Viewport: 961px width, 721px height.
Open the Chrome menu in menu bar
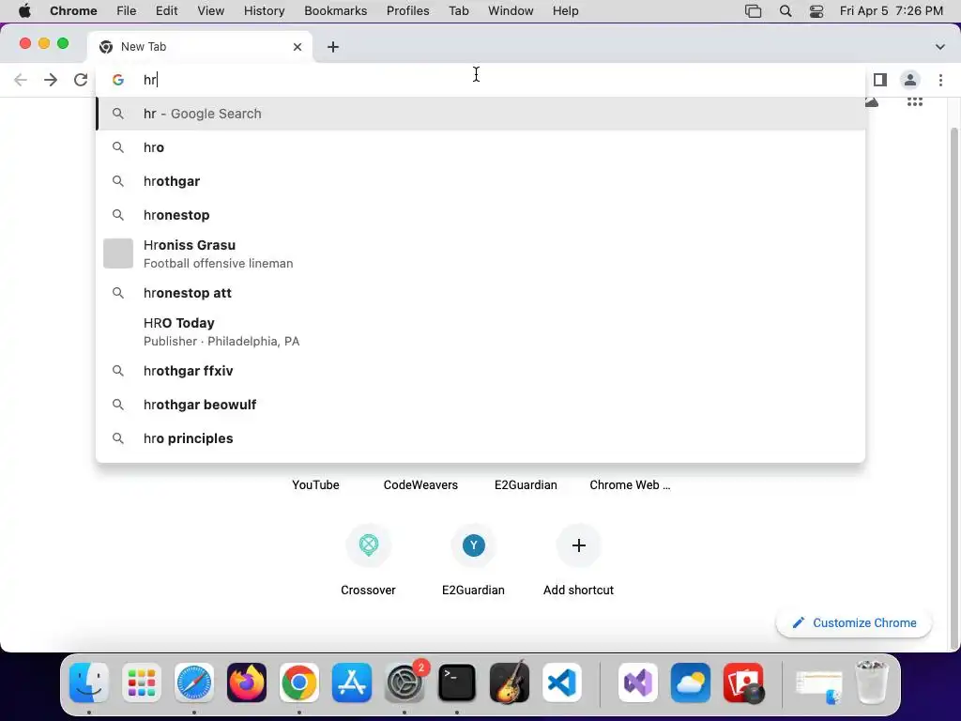coord(73,11)
